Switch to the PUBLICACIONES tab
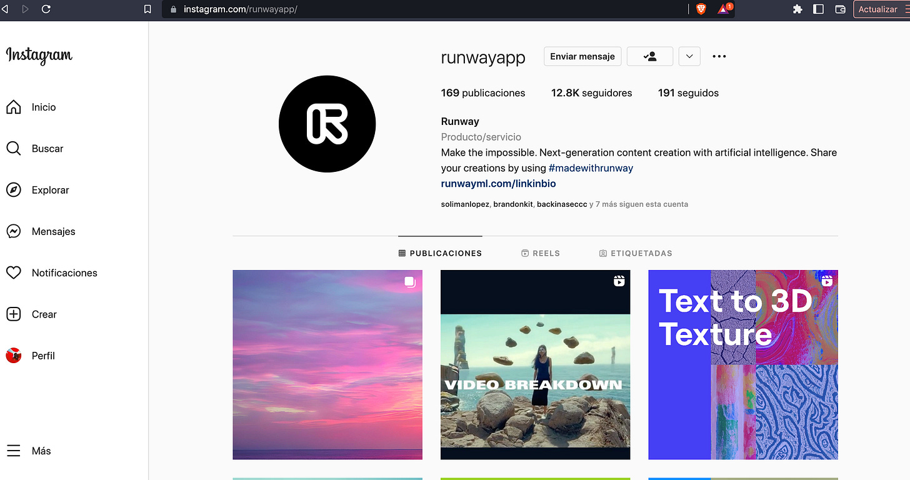Viewport: 910px width, 480px height. (x=440, y=253)
